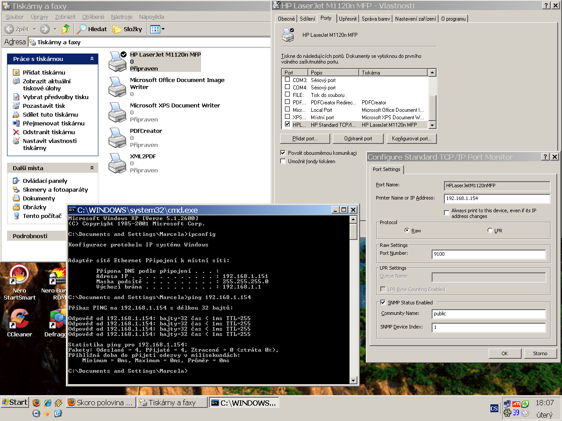The image size is (562, 421).
Task: Click the Konfigurovat port button
Action: [x=411, y=139]
